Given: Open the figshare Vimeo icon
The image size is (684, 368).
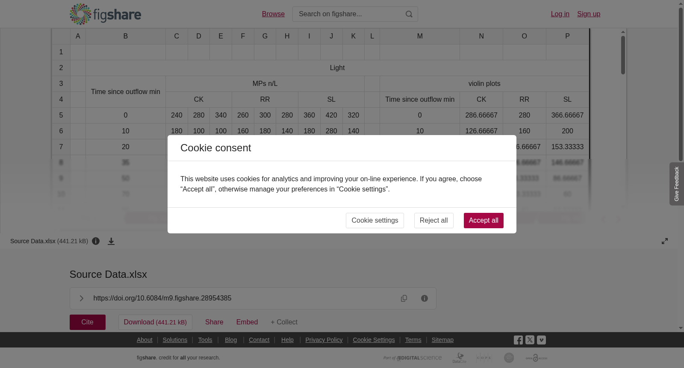Looking at the screenshot, I should tap(541, 340).
